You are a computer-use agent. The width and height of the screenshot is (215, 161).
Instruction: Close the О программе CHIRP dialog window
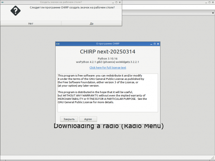point(158,44)
